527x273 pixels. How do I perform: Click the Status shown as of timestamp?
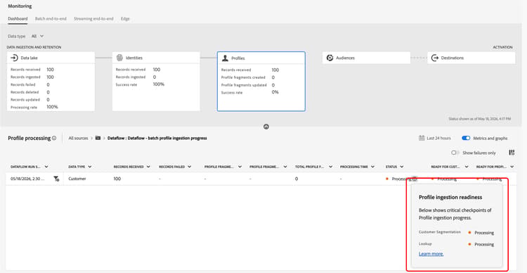click(480, 119)
